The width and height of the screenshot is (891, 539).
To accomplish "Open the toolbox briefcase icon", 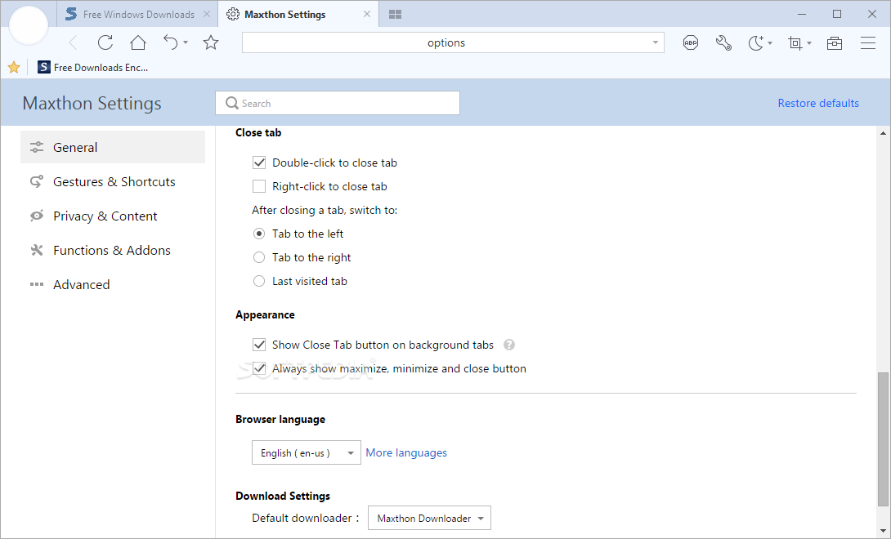I will click(x=835, y=42).
